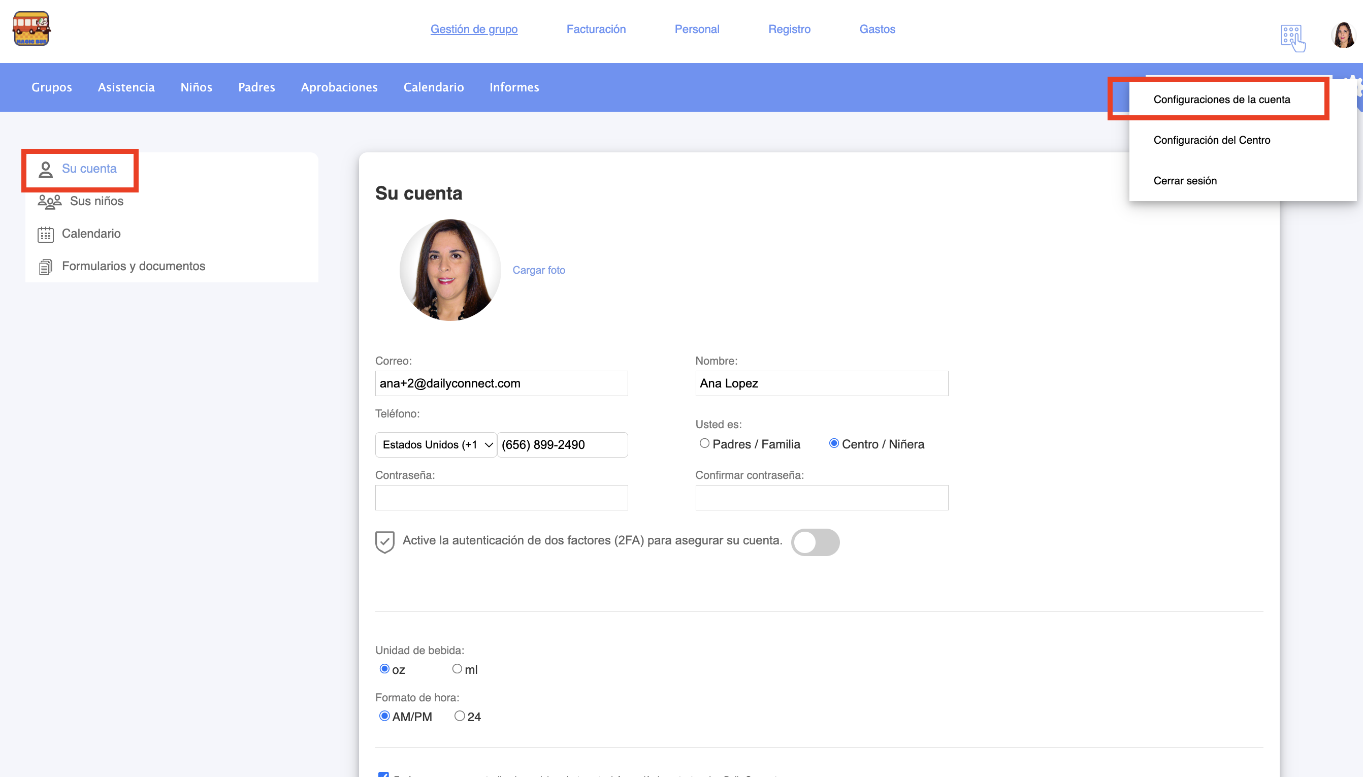
Task: Select the Padres / Familia radio button
Action: click(704, 443)
